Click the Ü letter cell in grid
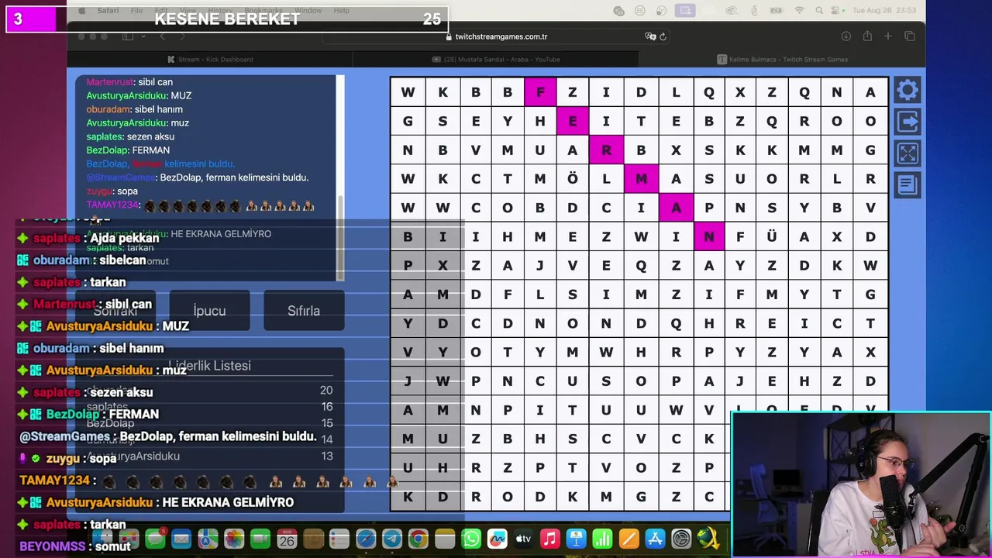Viewport: 992px width, 558px height. pyautogui.click(x=772, y=236)
